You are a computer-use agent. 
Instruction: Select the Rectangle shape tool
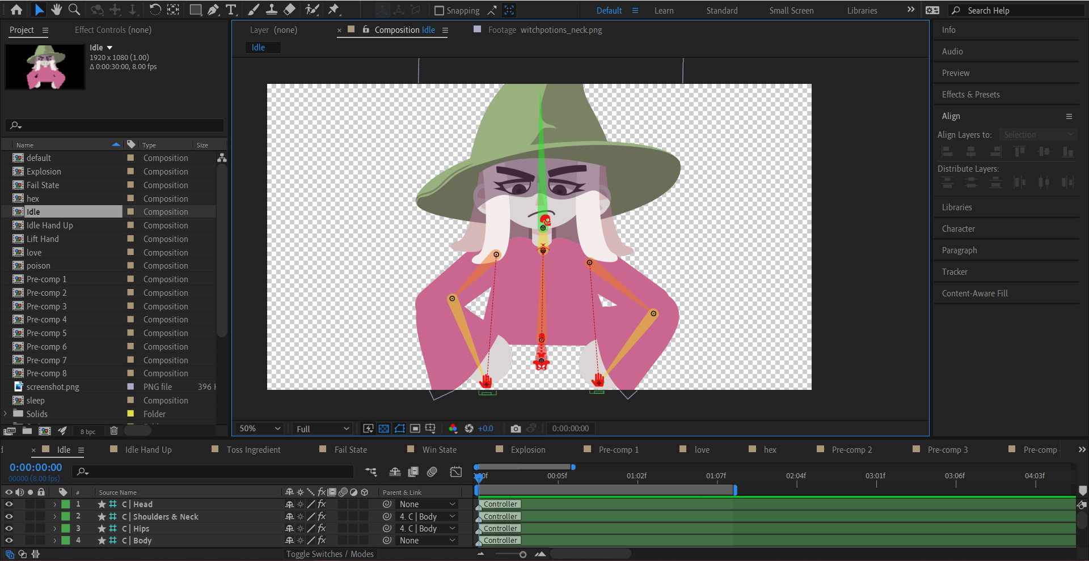195,10
